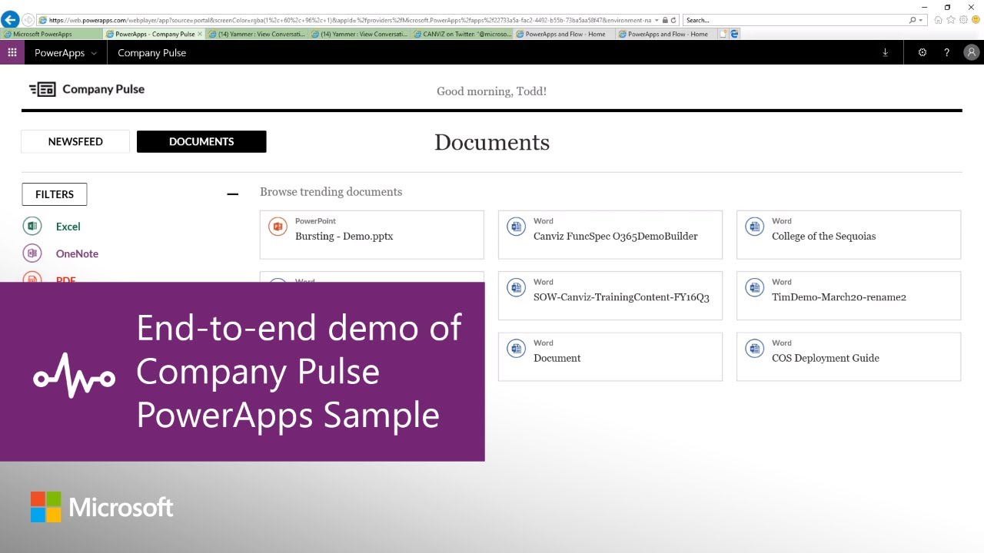Collapse filters with the minus icon
This screenshot has height=553, width=984.
pos(233,194)
